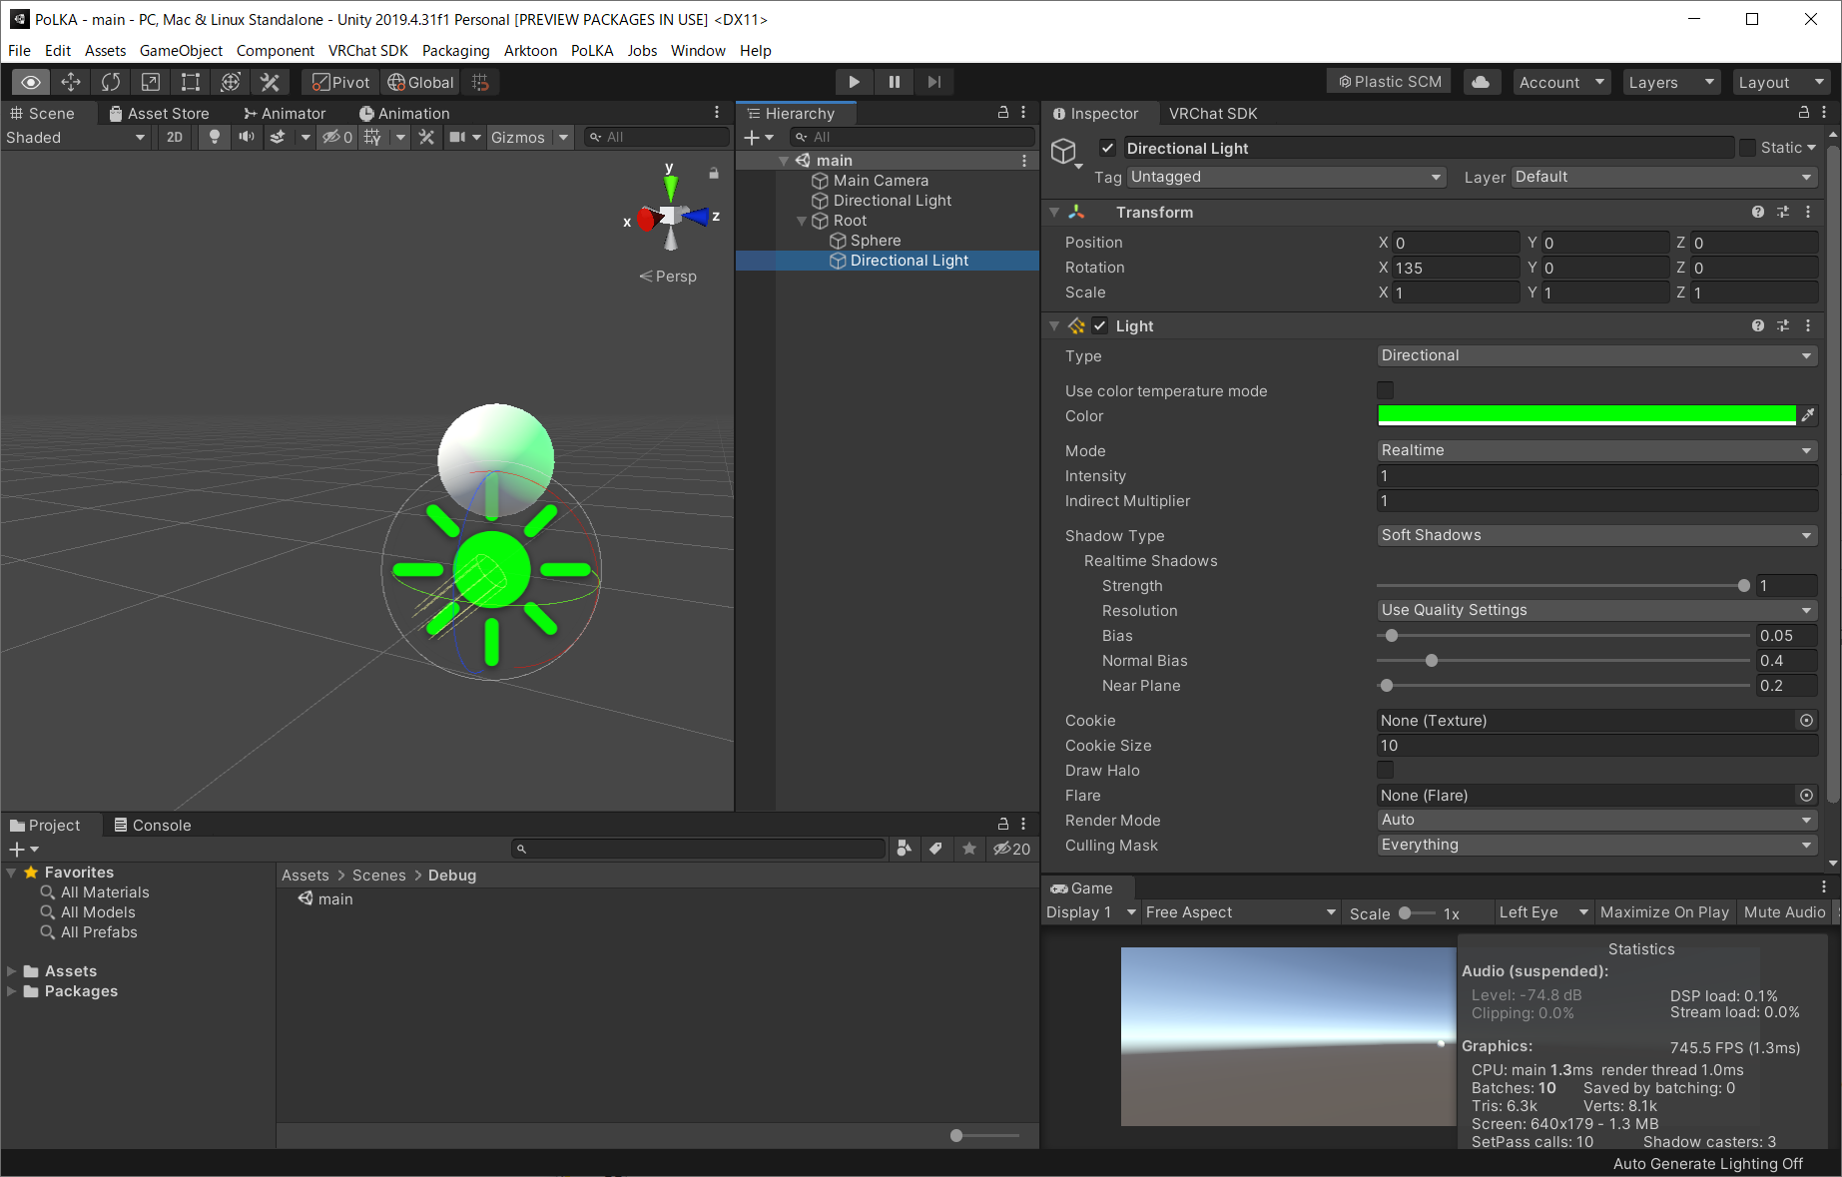The image size is (1842, 1177).
Task: Lock the Hierarchy panel
Action: pyautogui.click(x=1003, y=113)
